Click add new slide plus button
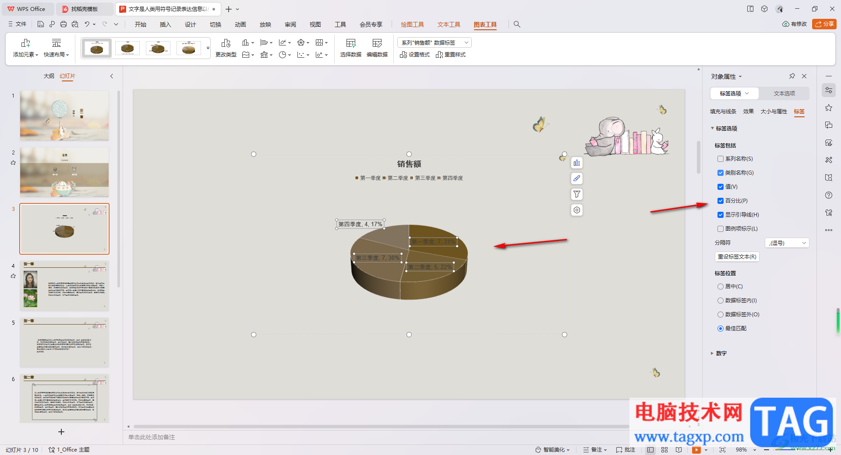The width and height of the screenshot is (841, 455). 61,432
